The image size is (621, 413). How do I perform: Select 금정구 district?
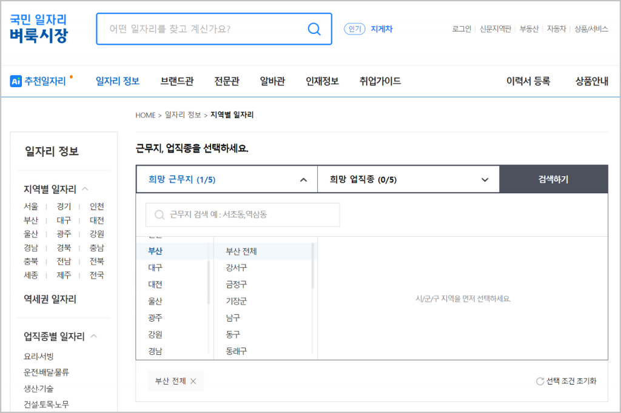pyautogui.click(x=237, y=285)
